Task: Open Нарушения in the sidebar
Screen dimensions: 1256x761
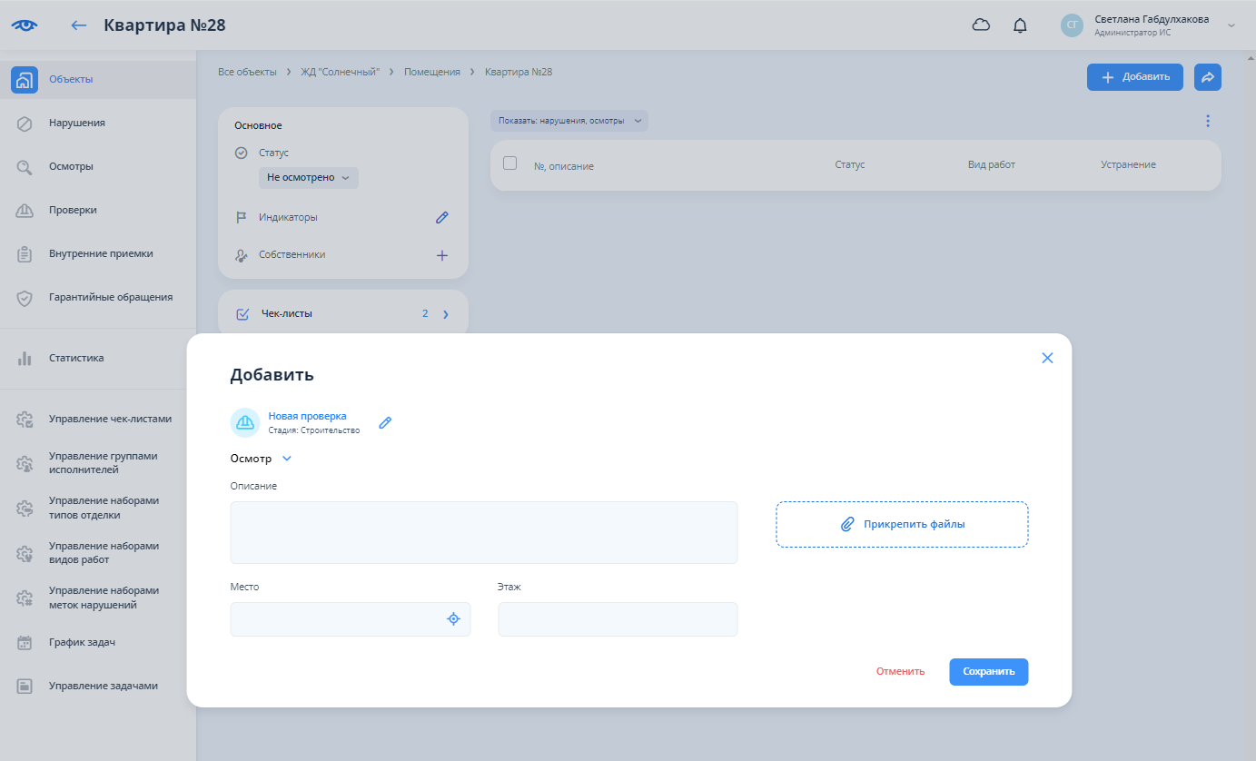Action: (76, 123)
